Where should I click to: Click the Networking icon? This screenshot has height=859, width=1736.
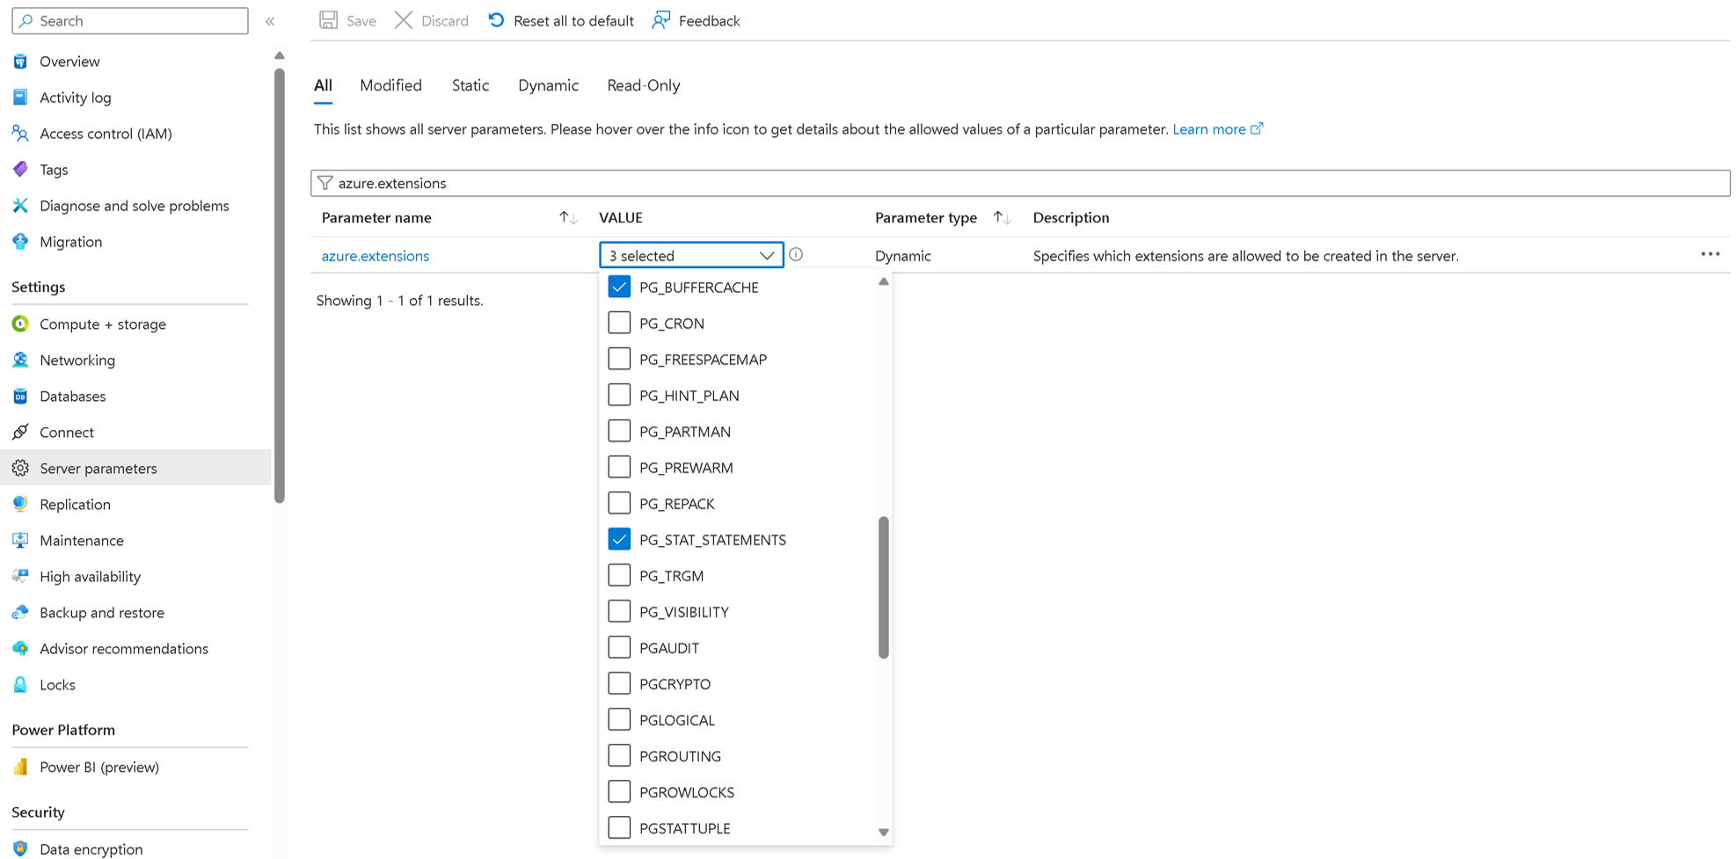point(20,360)
